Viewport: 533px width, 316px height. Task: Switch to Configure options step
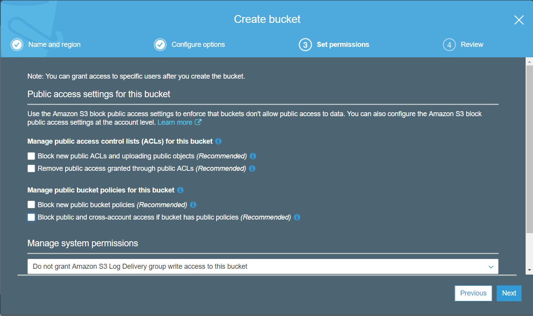[x=198, y=45]
